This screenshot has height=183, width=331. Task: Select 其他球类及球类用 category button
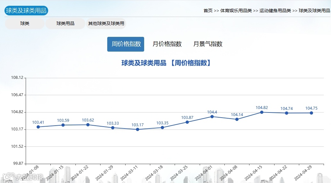[106, 23]
